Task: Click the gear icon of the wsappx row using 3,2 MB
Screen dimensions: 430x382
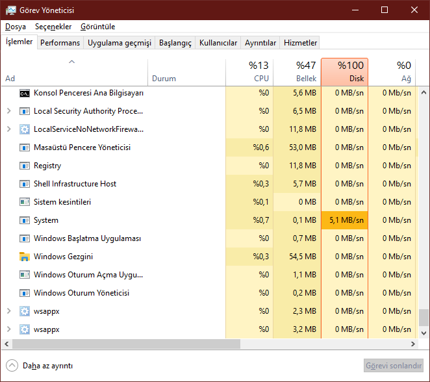Action: pyautogui.click(x=25, y=329)
